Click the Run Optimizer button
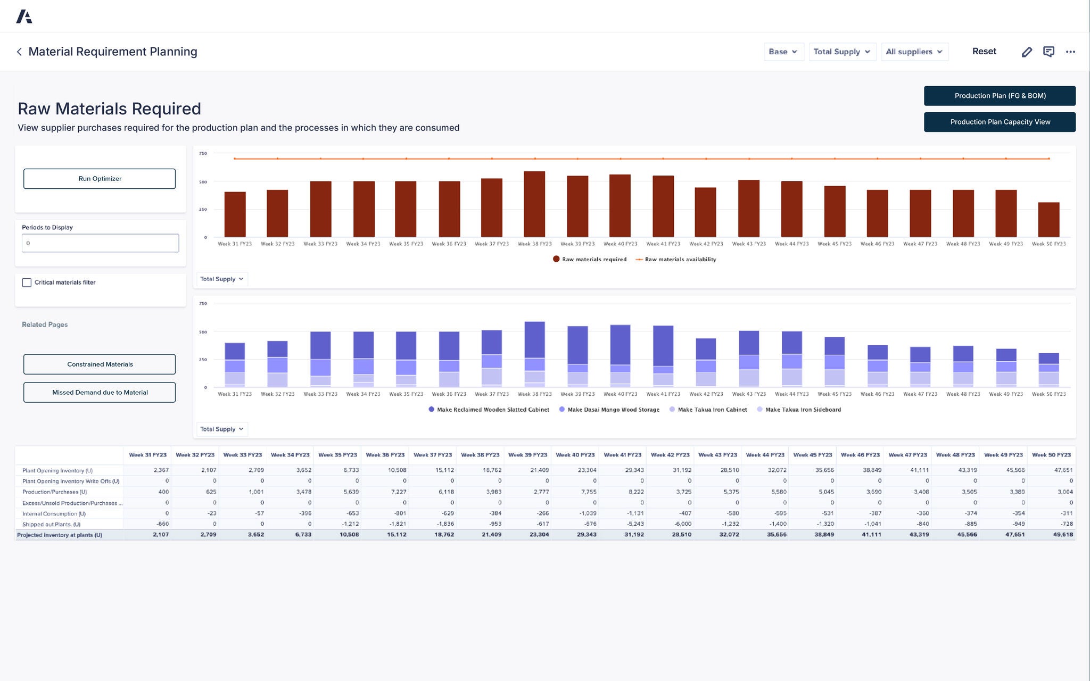The image size is (1090, 681). click(x=99, y=178)
